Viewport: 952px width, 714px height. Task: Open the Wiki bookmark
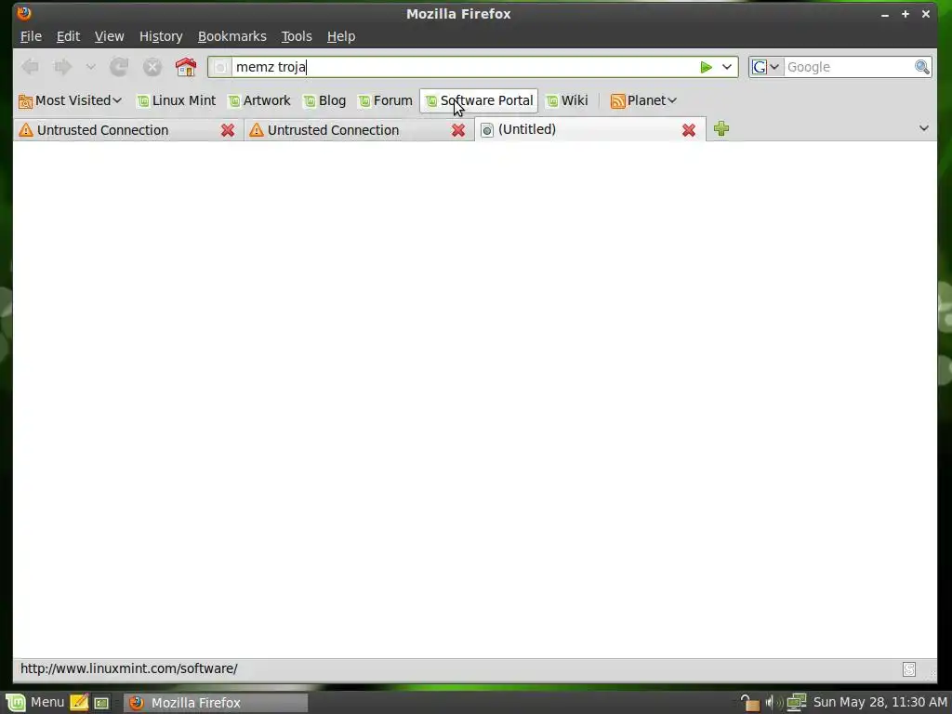click(x=567, y=100)
